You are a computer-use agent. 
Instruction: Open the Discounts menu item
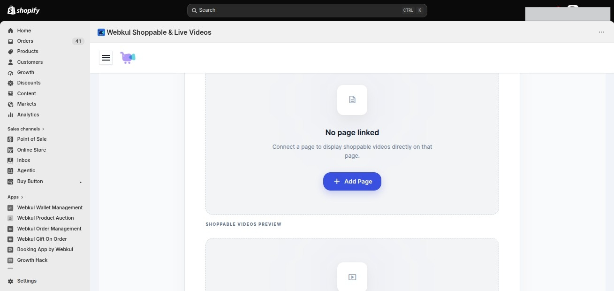point(29,83)
